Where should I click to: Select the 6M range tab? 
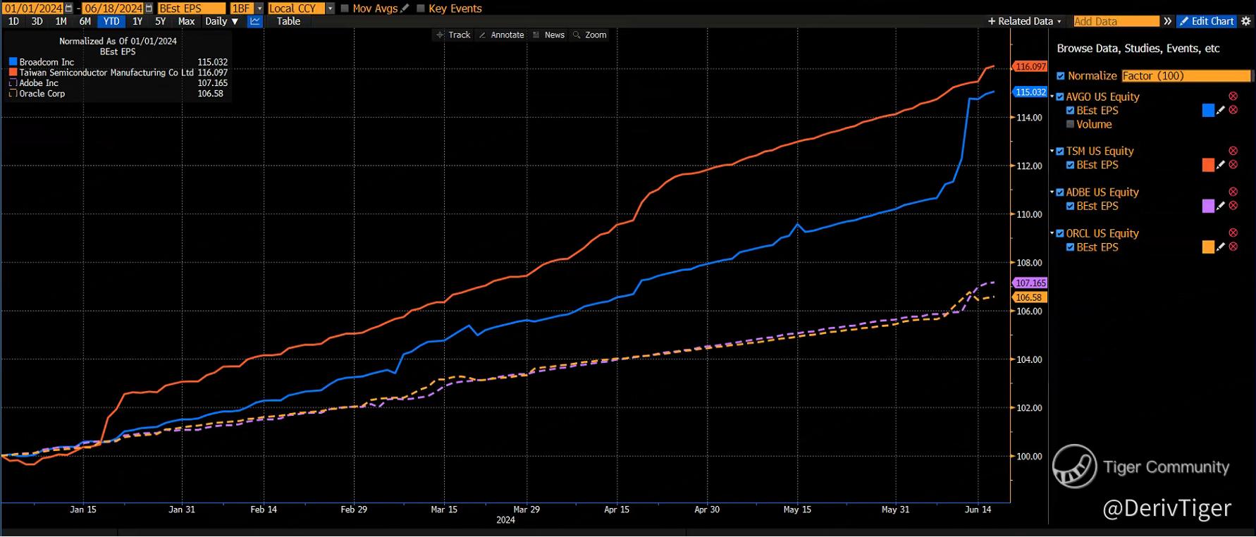85,21
